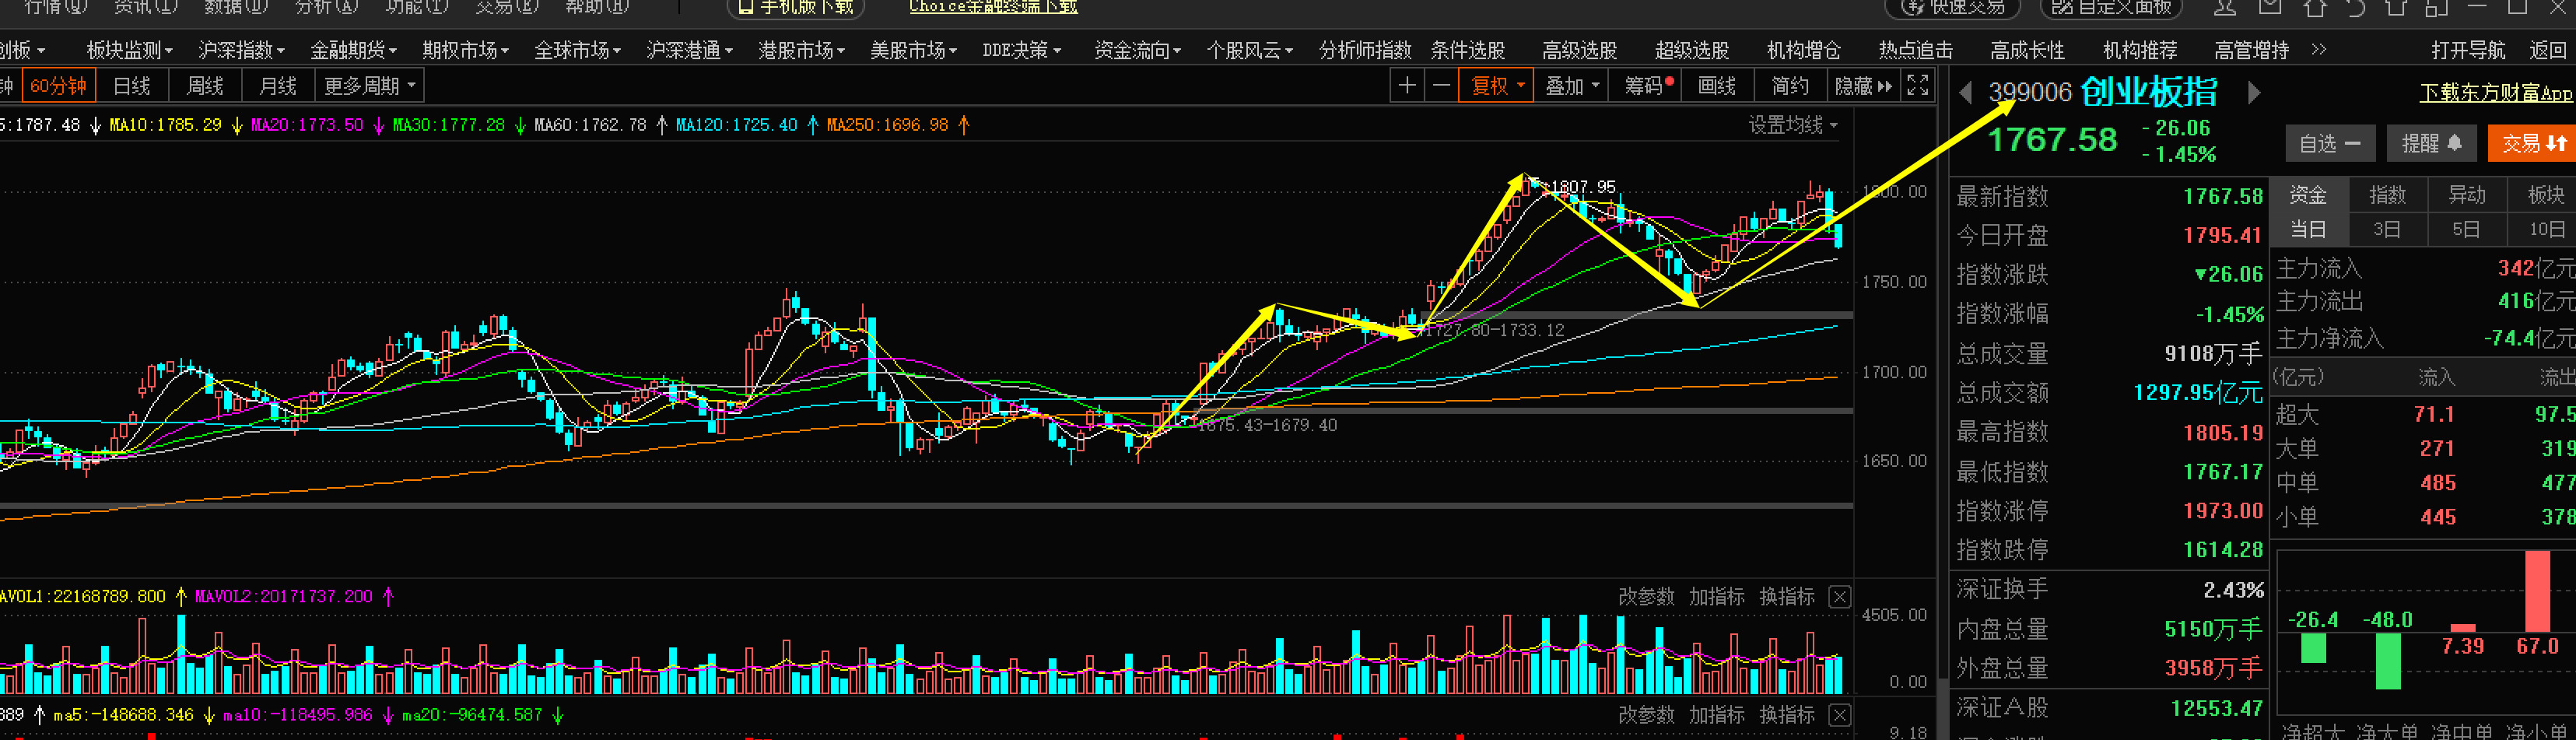
Task: Open 条件选股 screener
Action: click(x=1467, y=50)
